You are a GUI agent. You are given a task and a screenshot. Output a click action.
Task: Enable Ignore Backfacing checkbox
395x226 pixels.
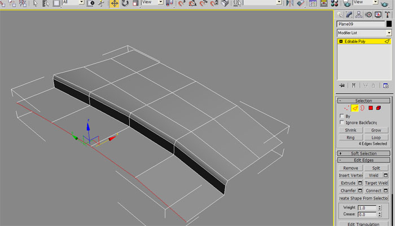pyautogui.click(x=341, y=122)
